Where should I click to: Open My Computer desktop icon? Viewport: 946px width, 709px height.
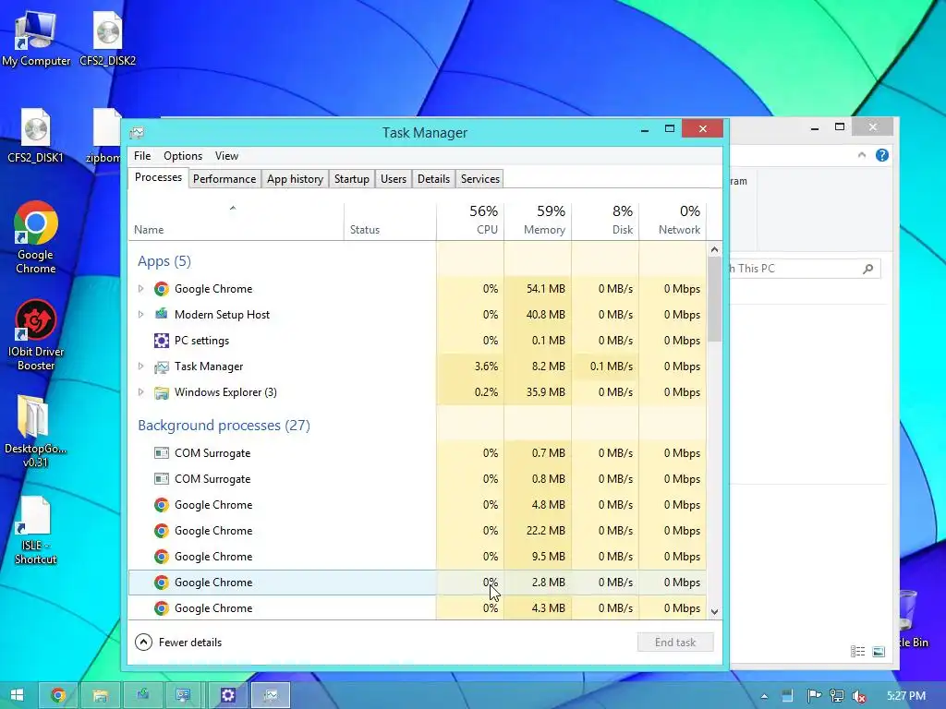pos(36,37)
